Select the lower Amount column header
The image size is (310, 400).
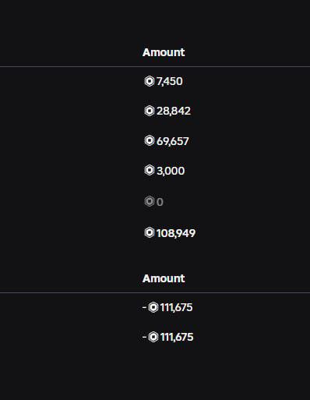tap(164, 278)
